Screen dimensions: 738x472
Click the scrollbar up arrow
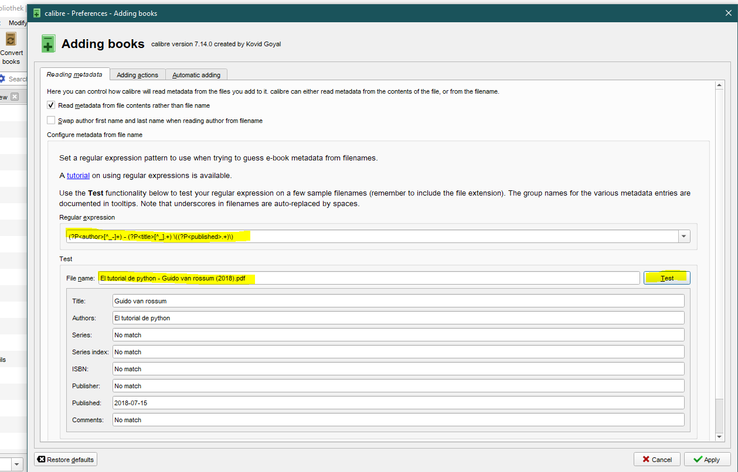point(720,85)
